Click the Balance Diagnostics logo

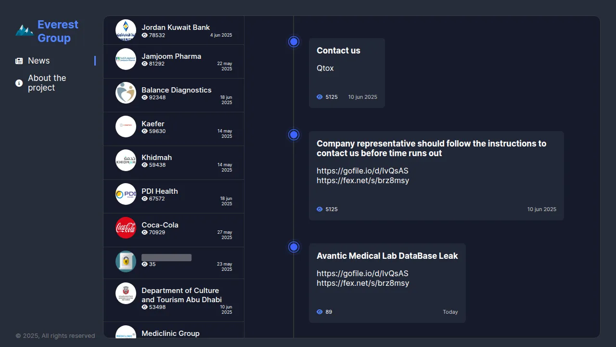click(126, 93)
